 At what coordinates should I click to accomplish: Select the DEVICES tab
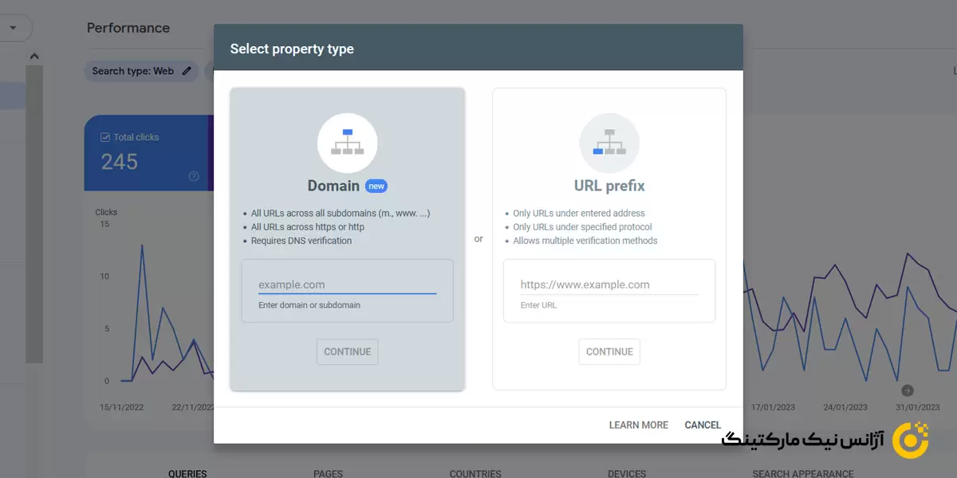click(627, 473)
